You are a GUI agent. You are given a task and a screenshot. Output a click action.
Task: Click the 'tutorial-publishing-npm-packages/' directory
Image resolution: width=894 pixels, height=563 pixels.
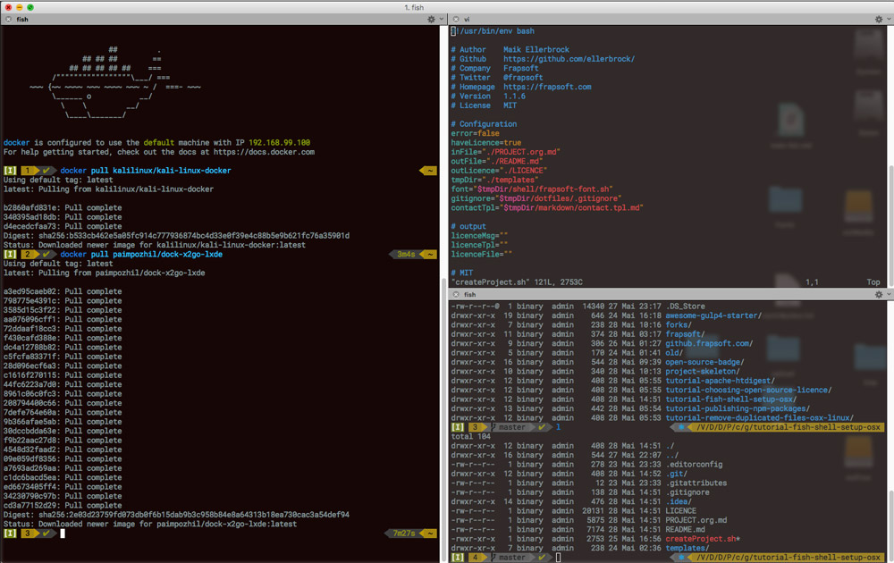coord(738,408)
